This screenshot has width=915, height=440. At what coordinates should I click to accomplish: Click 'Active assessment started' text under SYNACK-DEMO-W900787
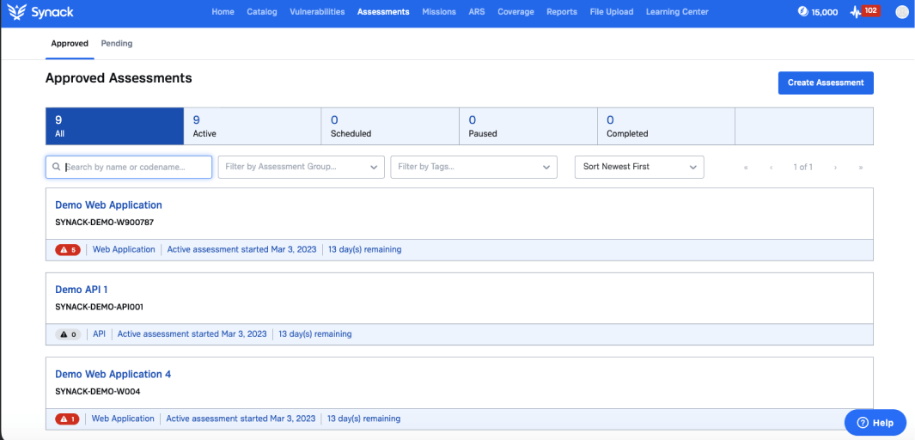pos(241,250)
